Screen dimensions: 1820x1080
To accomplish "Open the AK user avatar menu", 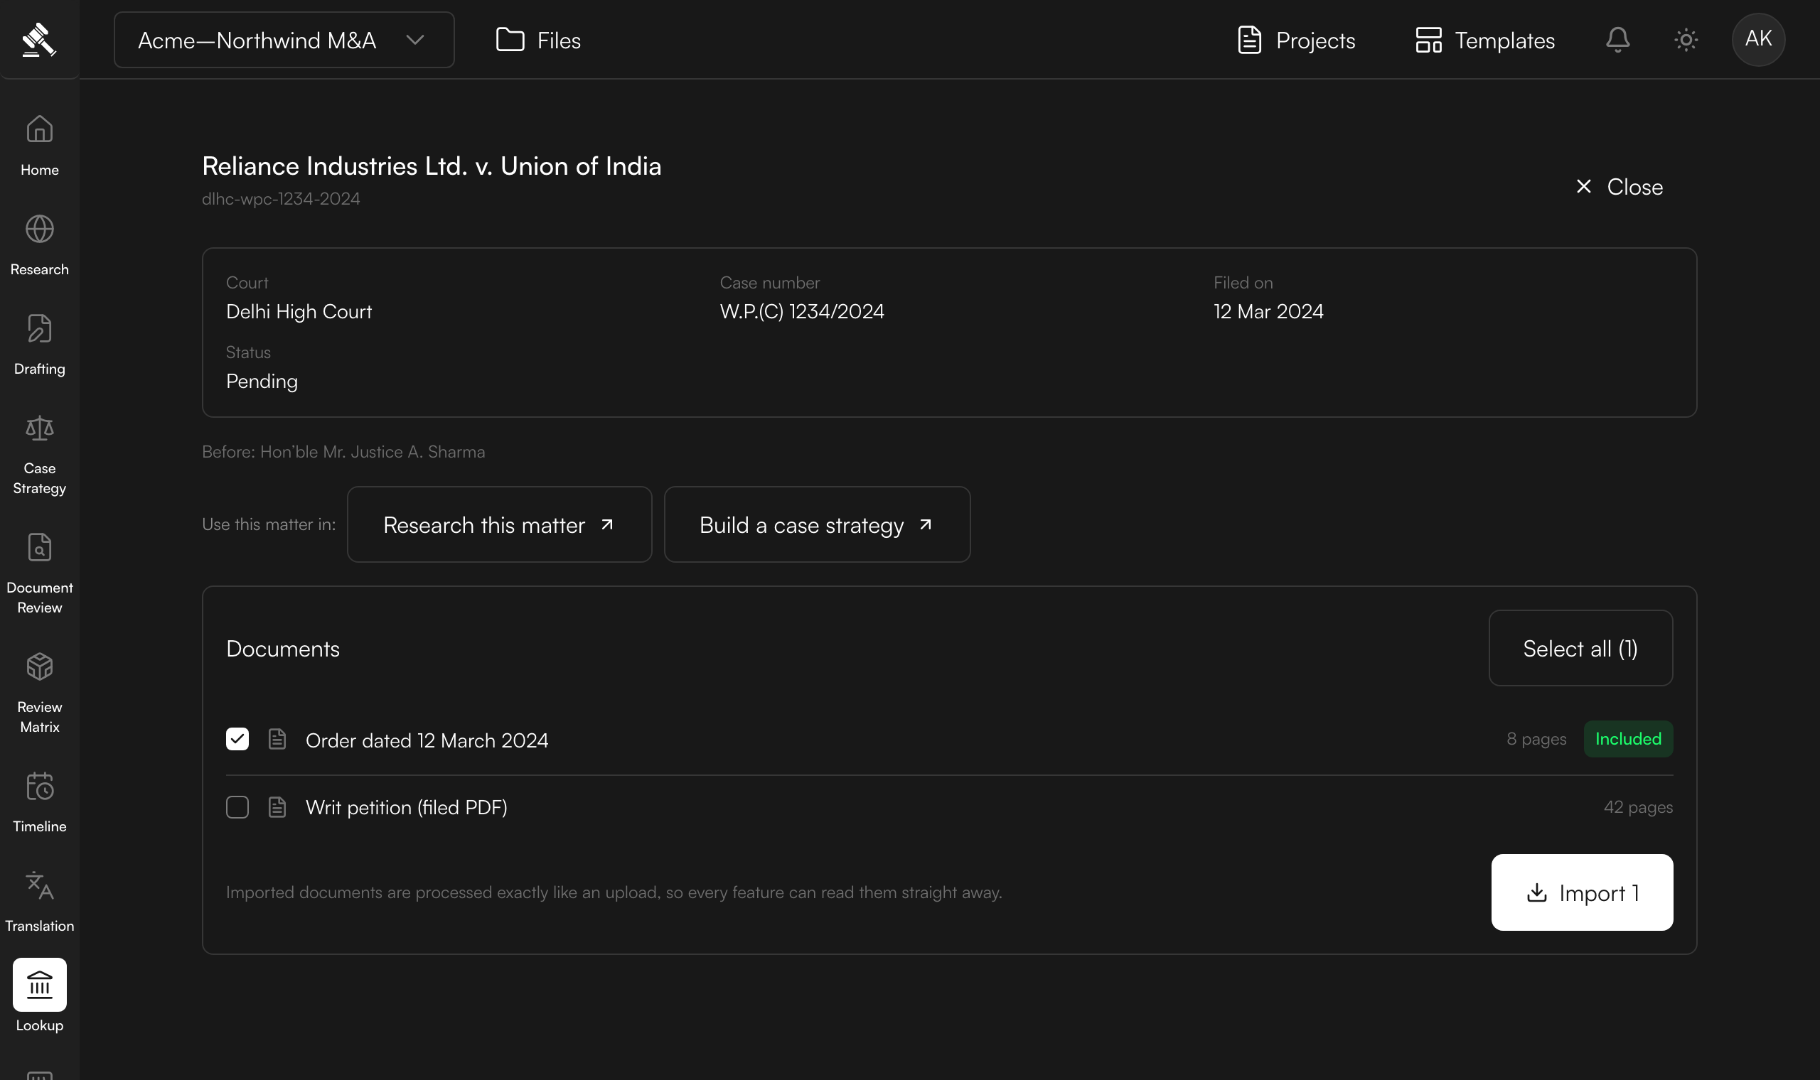I will pos(1758,39).
